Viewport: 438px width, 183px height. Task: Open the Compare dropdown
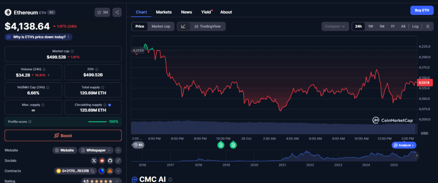(x=335, y=26)
